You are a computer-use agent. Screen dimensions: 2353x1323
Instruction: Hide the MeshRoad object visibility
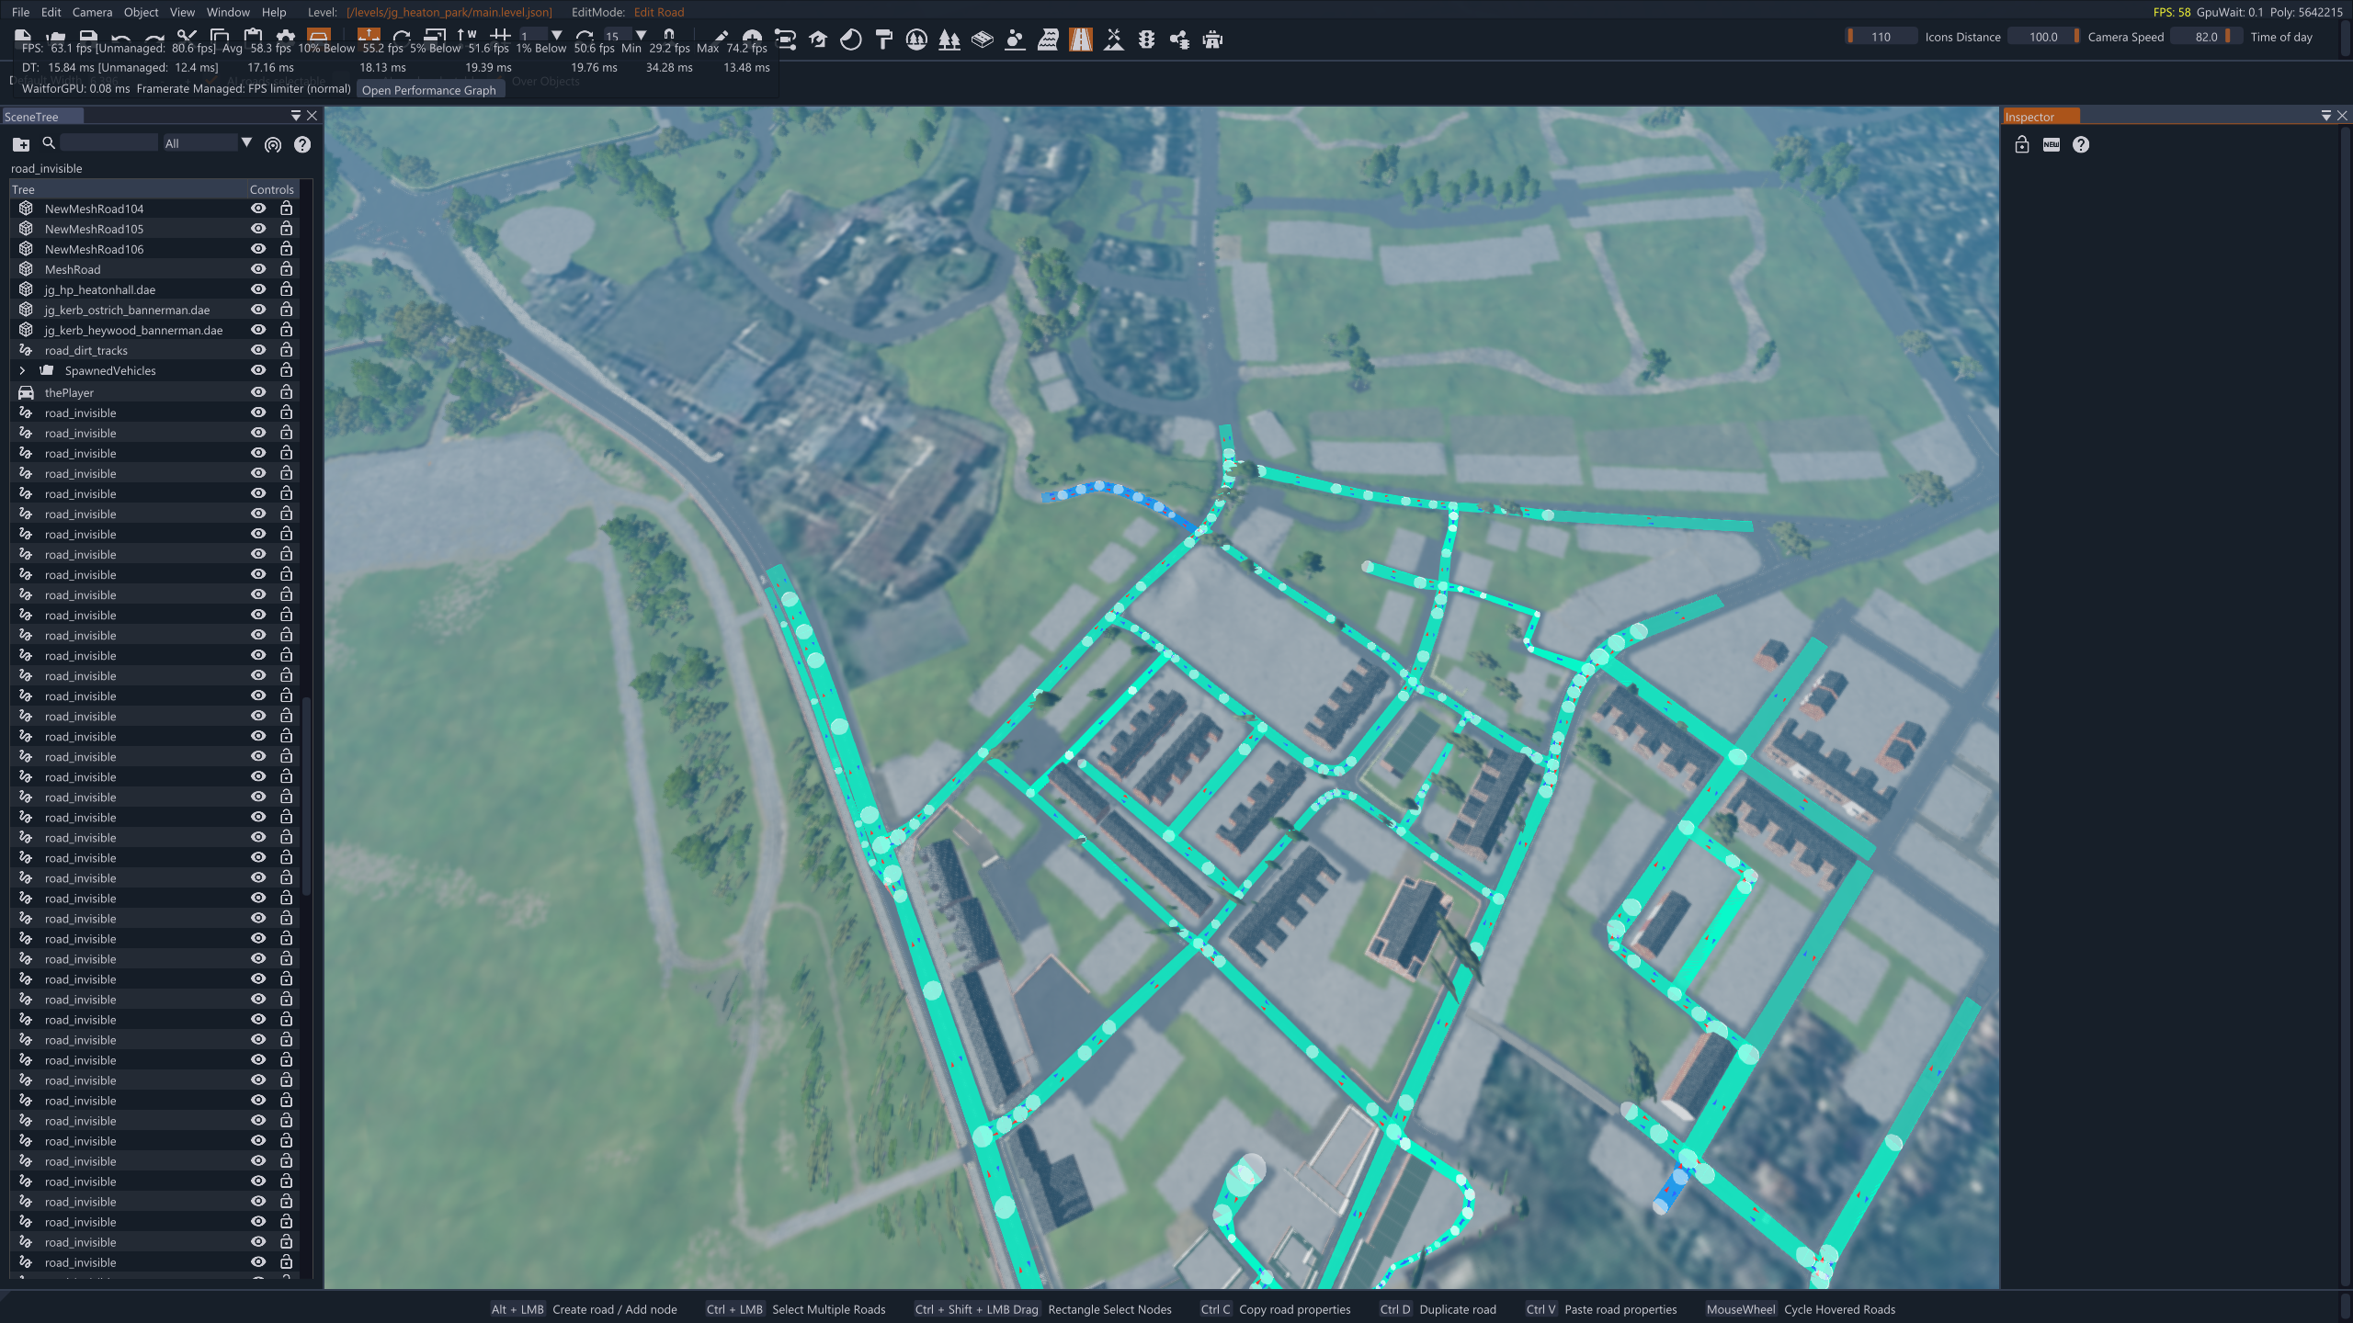point(258,269)
